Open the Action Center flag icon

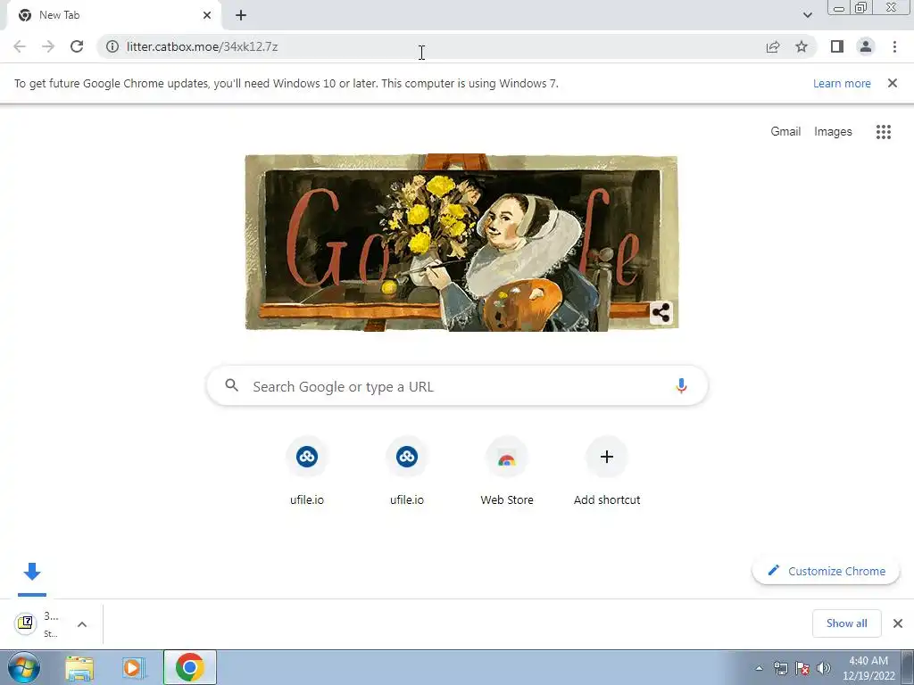(x=802, y=668)
